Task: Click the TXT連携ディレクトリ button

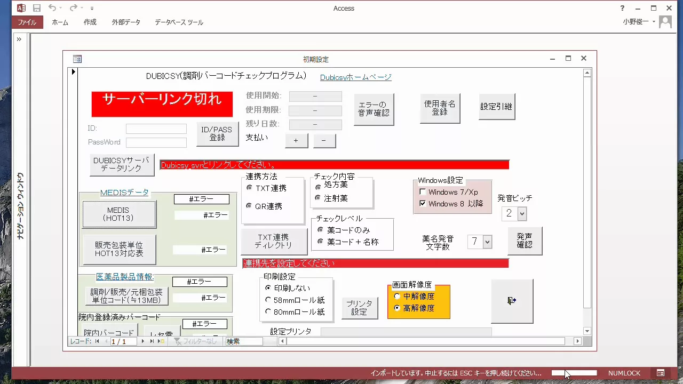Action: pos(274,241)
